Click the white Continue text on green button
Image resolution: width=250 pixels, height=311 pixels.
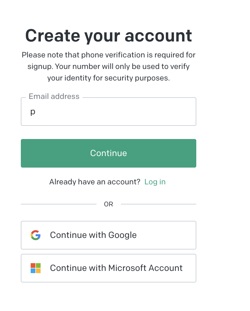coord(109,153)
